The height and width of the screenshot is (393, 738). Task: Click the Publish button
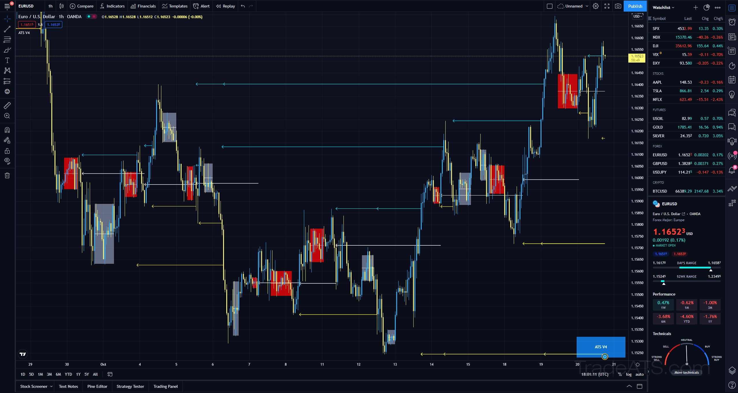pyautogui.click(x=635, y=6)
